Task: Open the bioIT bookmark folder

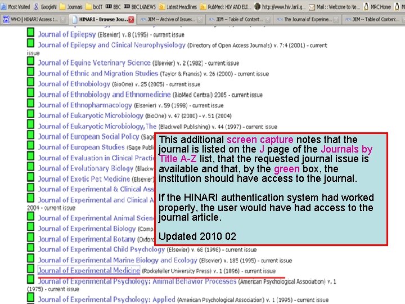Action: click(x=94, y=7)
